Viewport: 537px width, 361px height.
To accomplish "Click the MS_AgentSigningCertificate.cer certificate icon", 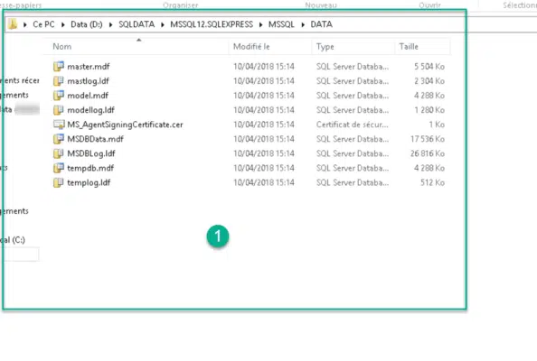I will [59, 125].
